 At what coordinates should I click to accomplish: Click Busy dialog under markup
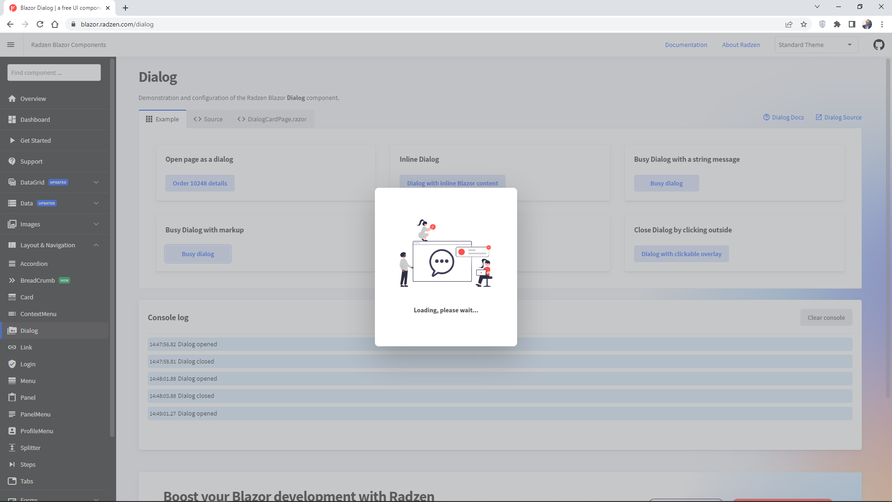[198, 254]
